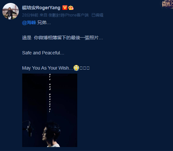Click the 這是 你微博相簿留下的最後一張照片 line
The width and height of the screenshot is (173, 151).
click(62, 38)
